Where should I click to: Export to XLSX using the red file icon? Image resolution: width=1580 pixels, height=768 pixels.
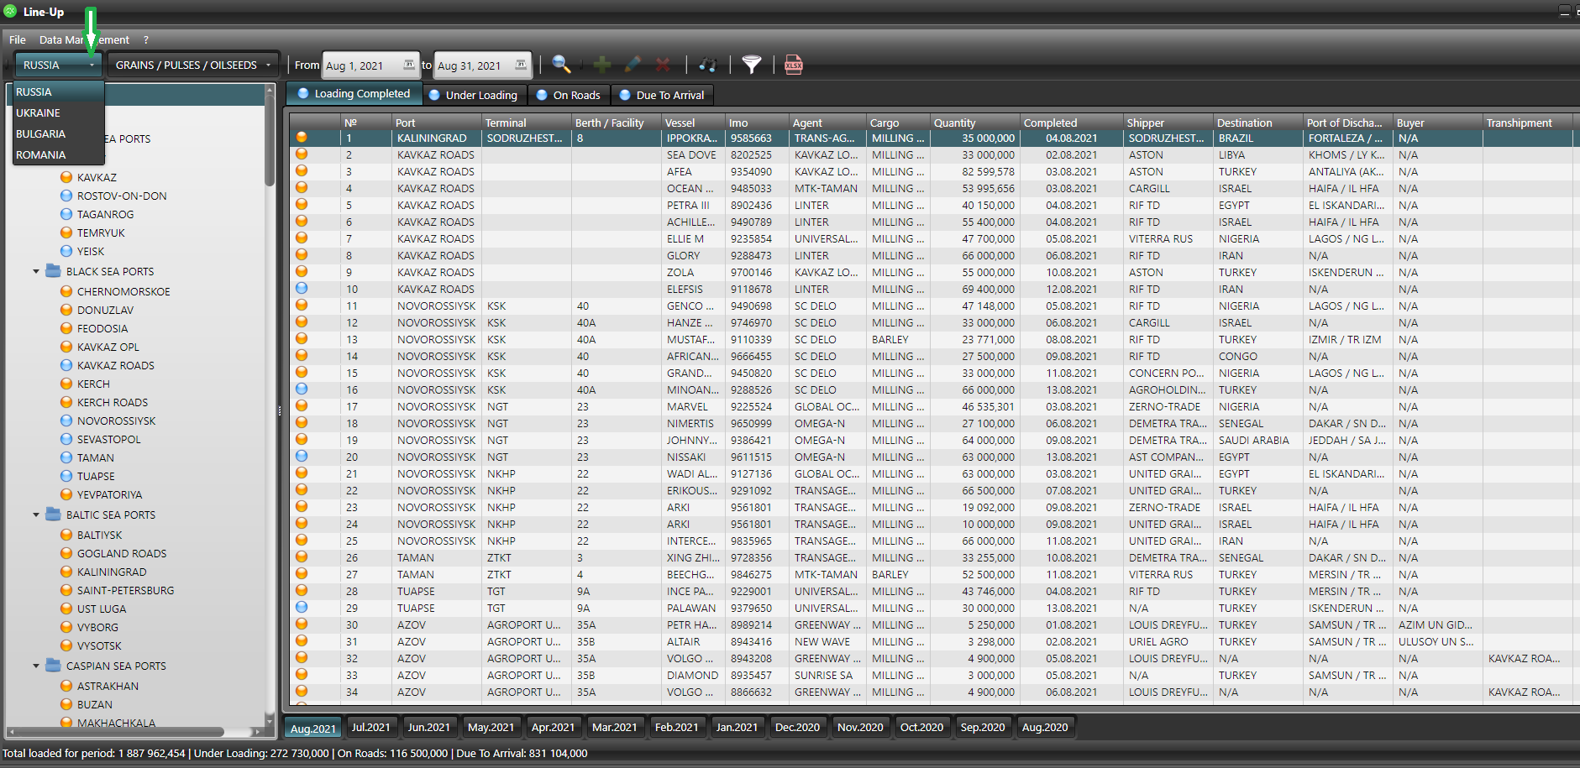tap(794, 65)
